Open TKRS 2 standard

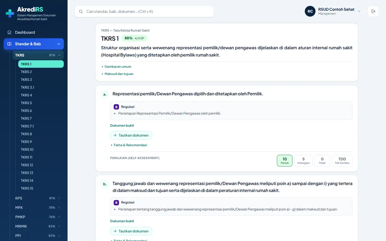click(41, 72)
